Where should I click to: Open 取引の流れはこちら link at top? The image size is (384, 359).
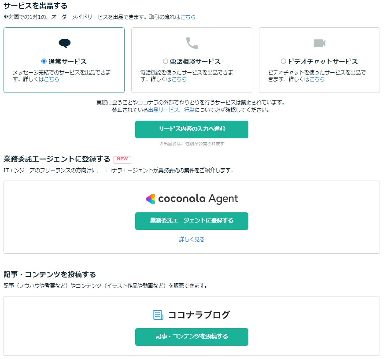[x=188, y=17]
